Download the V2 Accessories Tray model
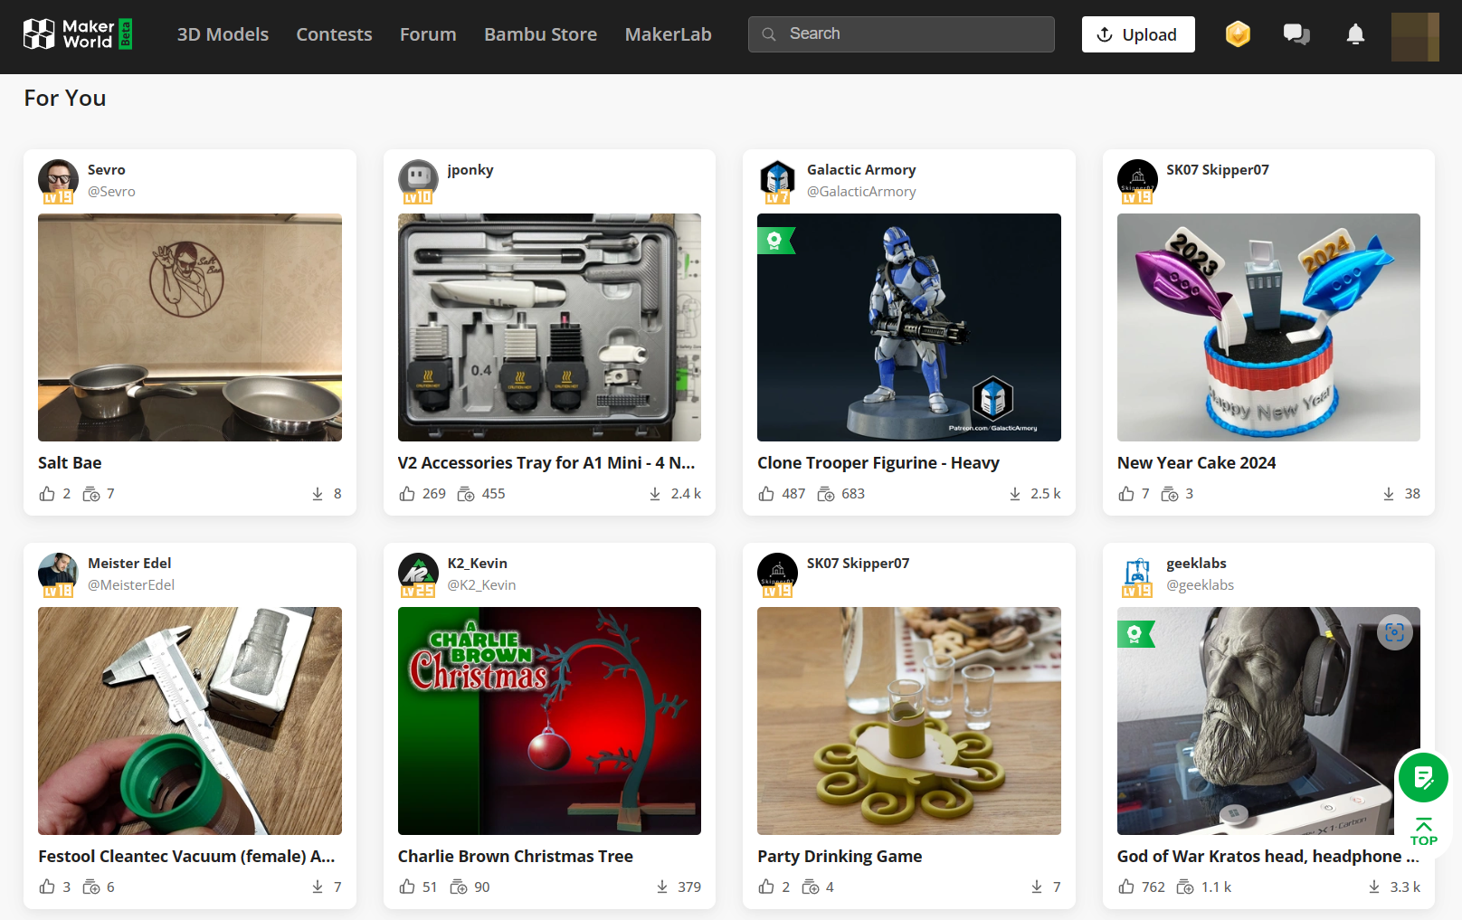 click(655, 494)
